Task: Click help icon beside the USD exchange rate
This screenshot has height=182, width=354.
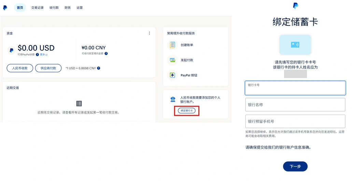Action: 99,68
